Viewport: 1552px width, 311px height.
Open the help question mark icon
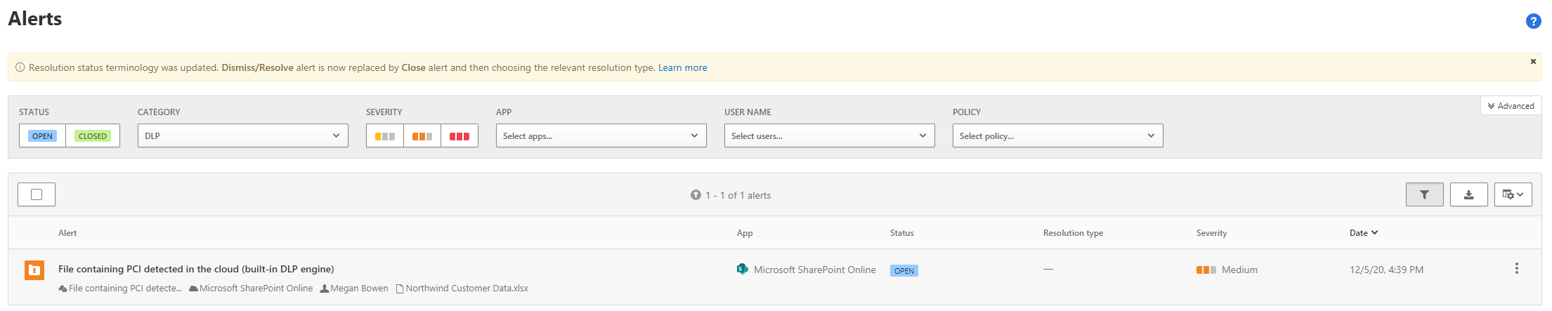point(1533,21)
